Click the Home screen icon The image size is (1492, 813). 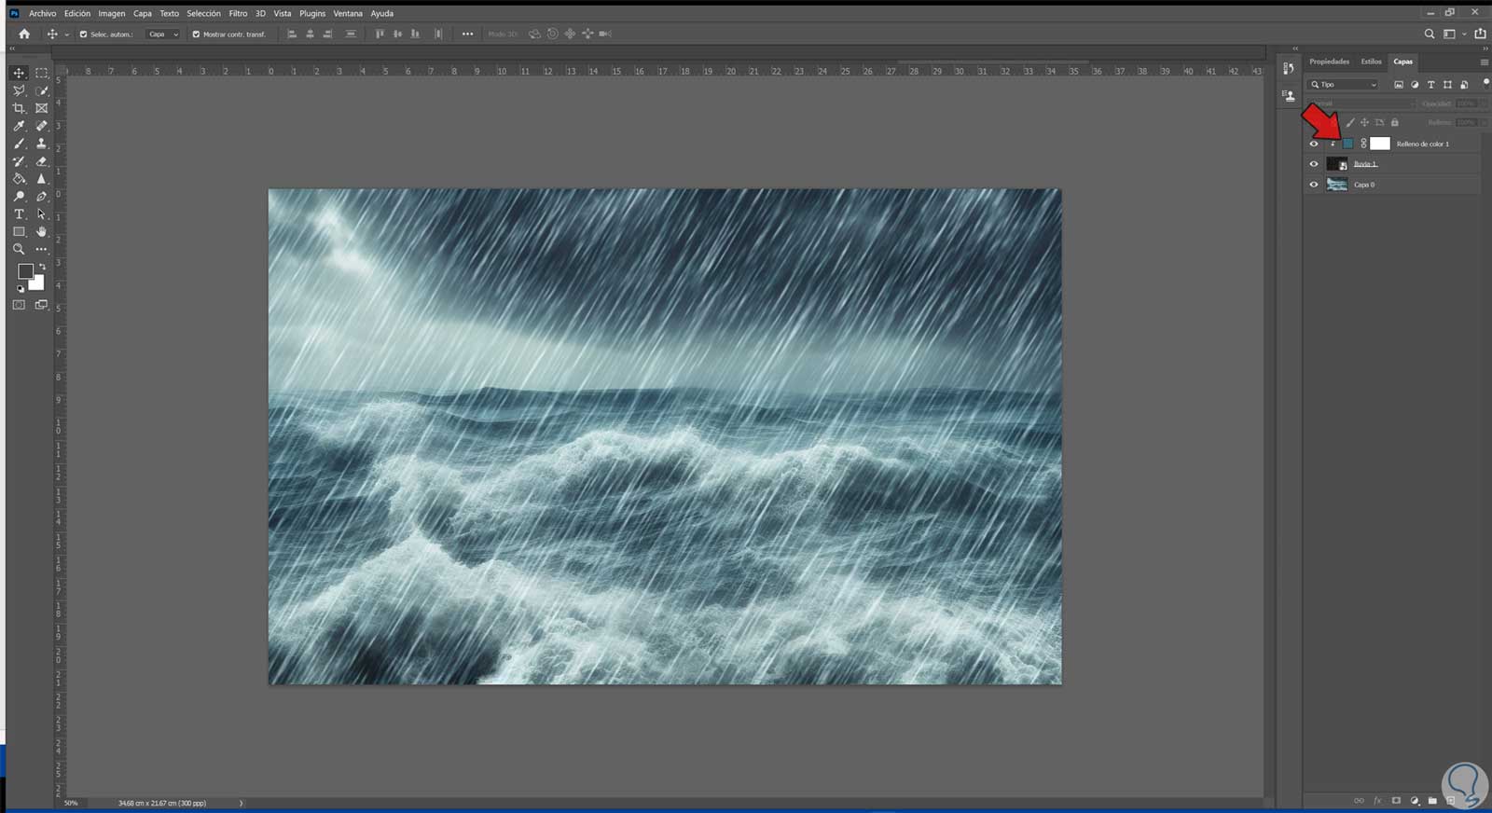tap(24, 34)
